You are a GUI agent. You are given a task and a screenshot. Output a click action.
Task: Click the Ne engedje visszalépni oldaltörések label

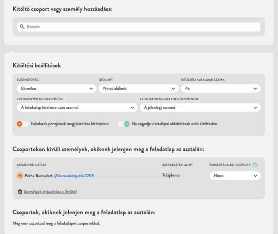(x=175, y=124)
